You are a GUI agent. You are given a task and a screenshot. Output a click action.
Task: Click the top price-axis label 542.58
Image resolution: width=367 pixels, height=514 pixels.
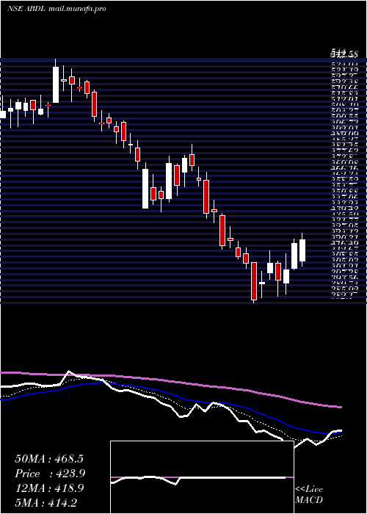coord(344,53)
